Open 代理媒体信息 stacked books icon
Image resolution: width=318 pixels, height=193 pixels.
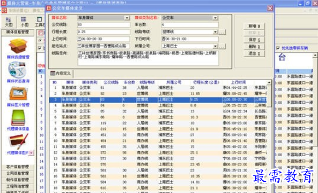point(18,118)
